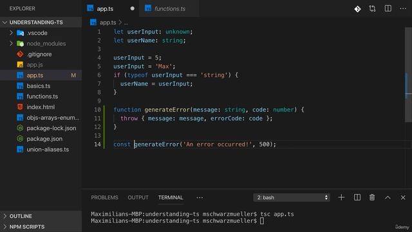Viewport: 412px width, 232px height.
Task: Click the node icon beside package-lock.json
Action: (x=20, y=128)
